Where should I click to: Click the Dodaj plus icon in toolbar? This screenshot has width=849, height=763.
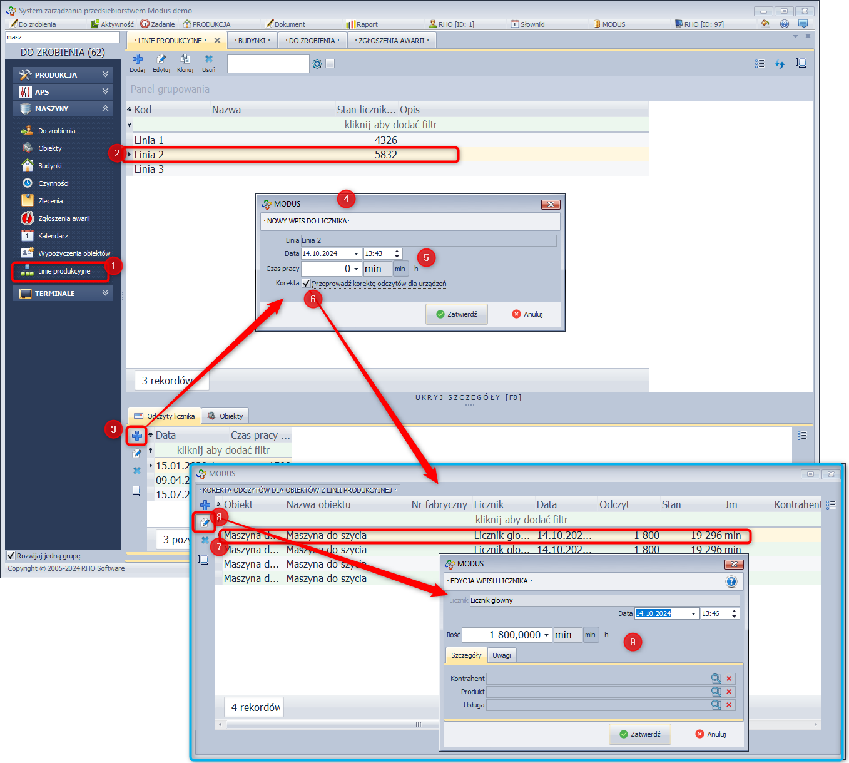138,60
